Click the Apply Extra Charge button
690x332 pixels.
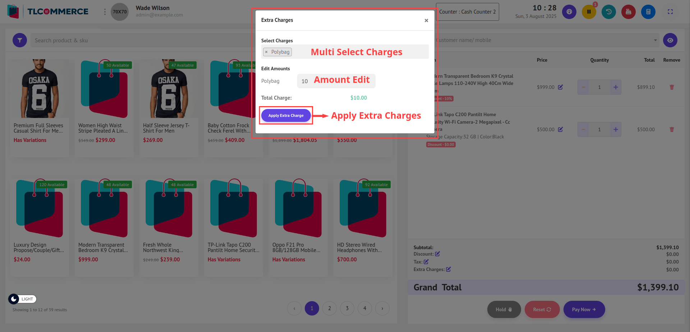[286, 115]
